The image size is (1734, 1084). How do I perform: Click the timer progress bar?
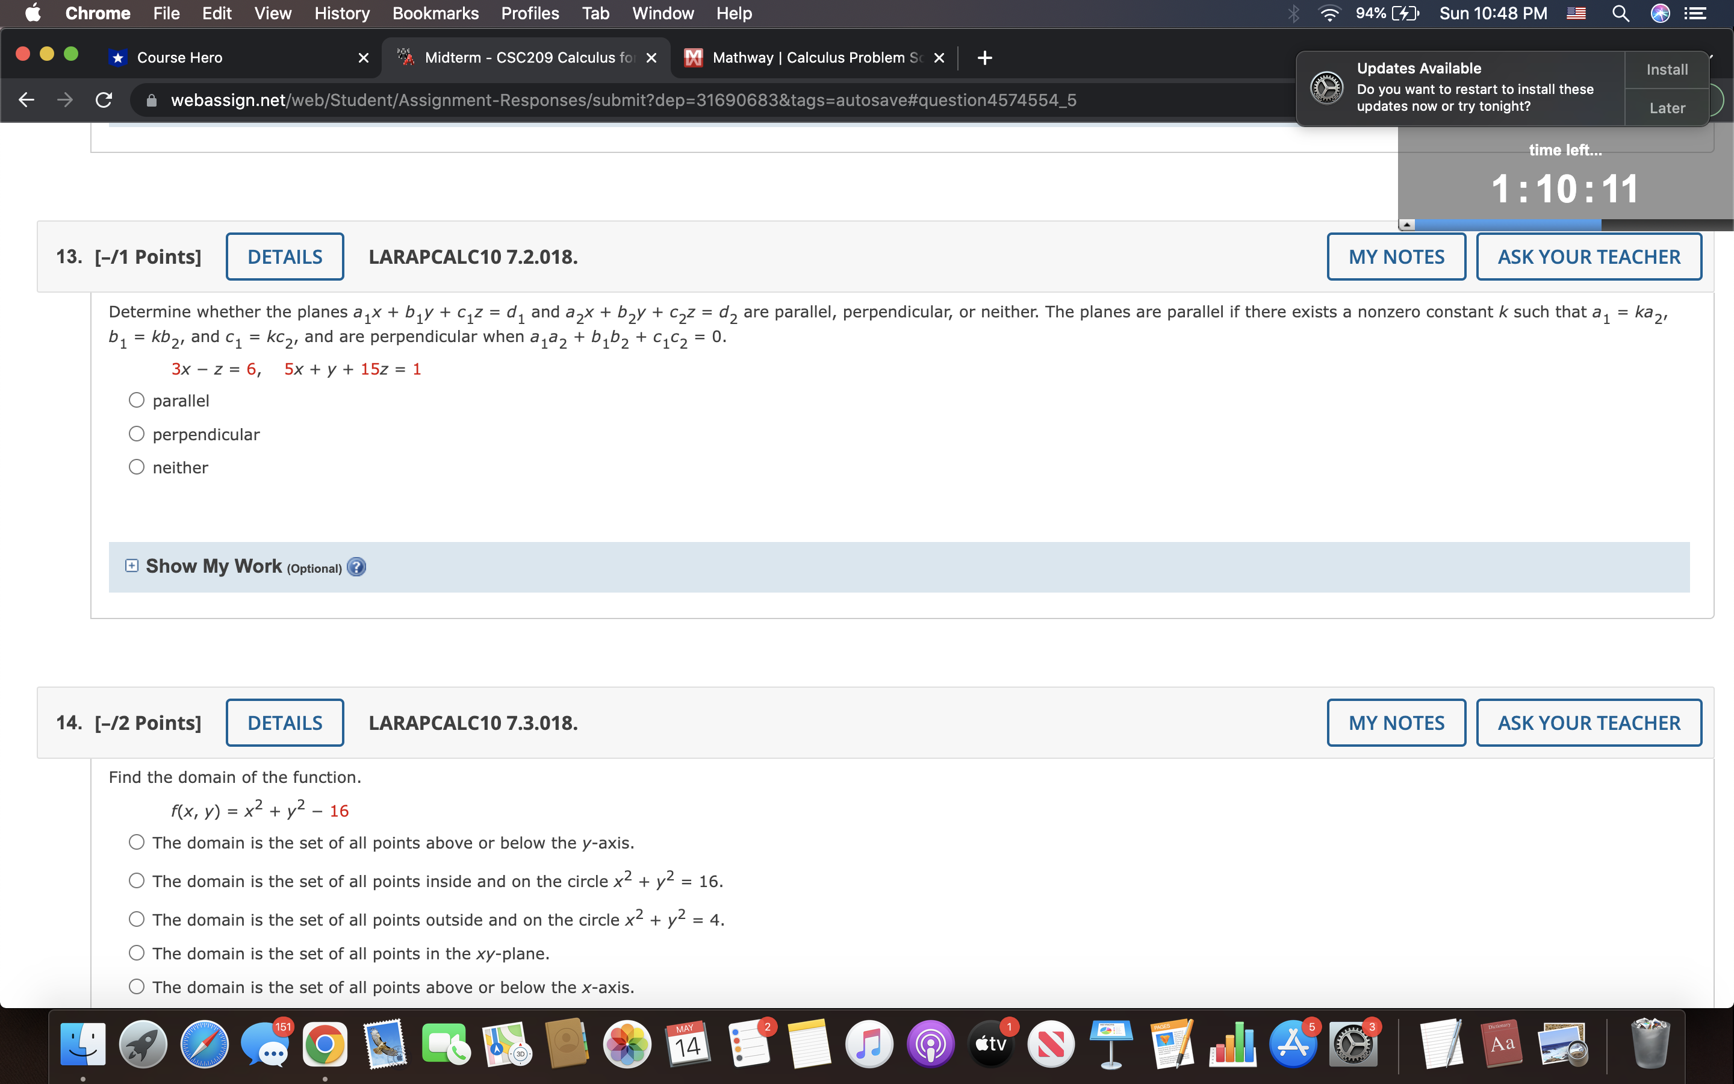click(x=1508, y=225)
